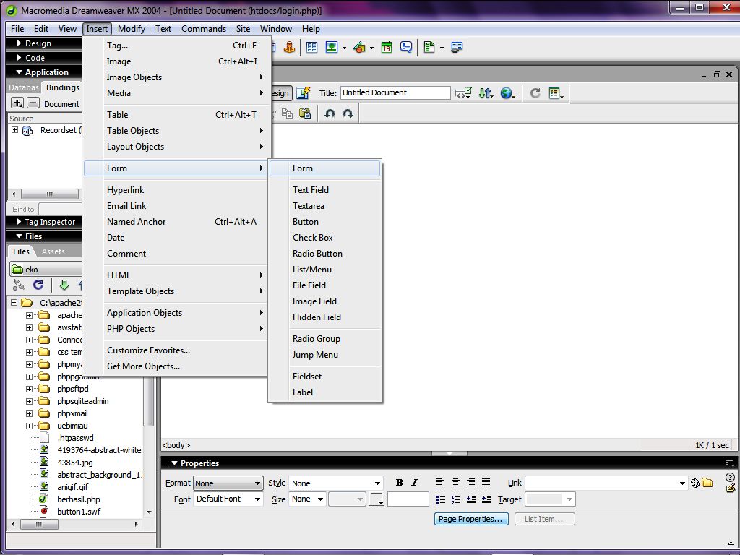Viewport: 740px width, 555px height.
Task: Toggle Align Right in Properties
Action: pos(470,482)
